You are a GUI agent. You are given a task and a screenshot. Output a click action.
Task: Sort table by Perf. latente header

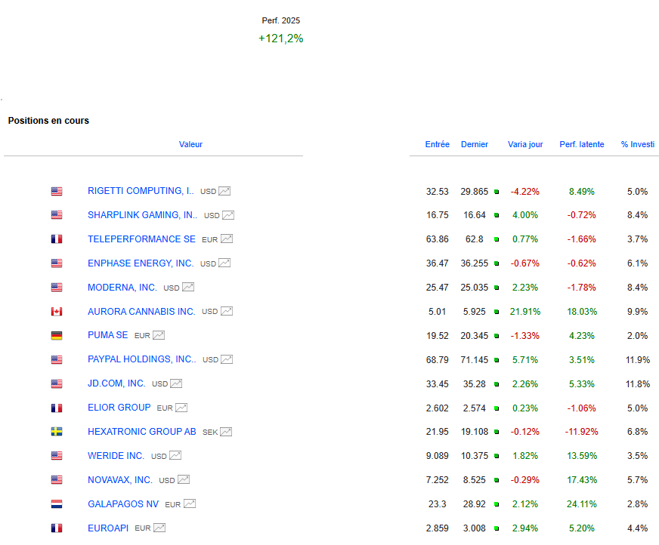[x=581, y=144]
